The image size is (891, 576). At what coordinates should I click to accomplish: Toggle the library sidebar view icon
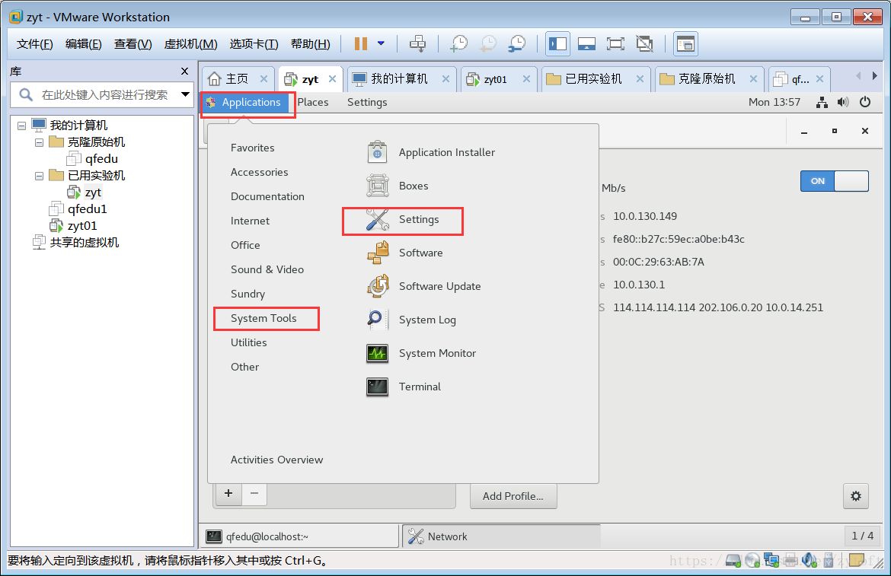click(x=558, y=43)
